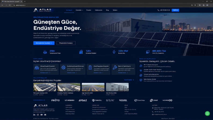Click the lightning bolt icon beside 320+ MW
This screenshot has width=213, height=120.
point(114,52)
